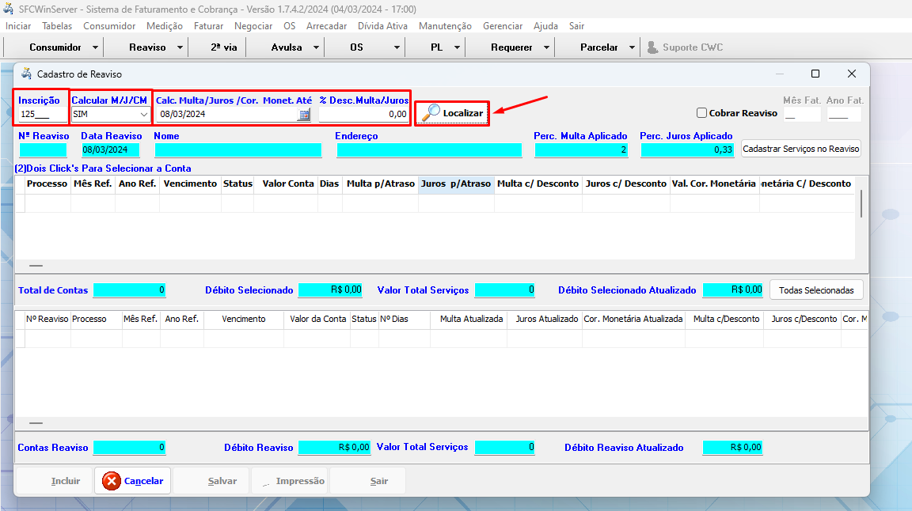Expand the Parcelar toolbar dropdown arrow
Image resolution: width=912 pixels, height=511 pixels.
point(632,47)
